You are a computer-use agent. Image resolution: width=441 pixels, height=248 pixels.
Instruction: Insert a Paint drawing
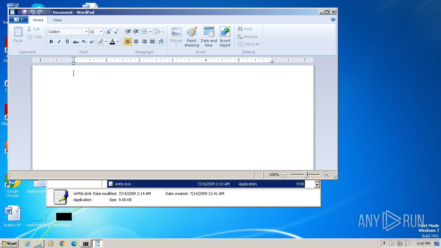192,37
